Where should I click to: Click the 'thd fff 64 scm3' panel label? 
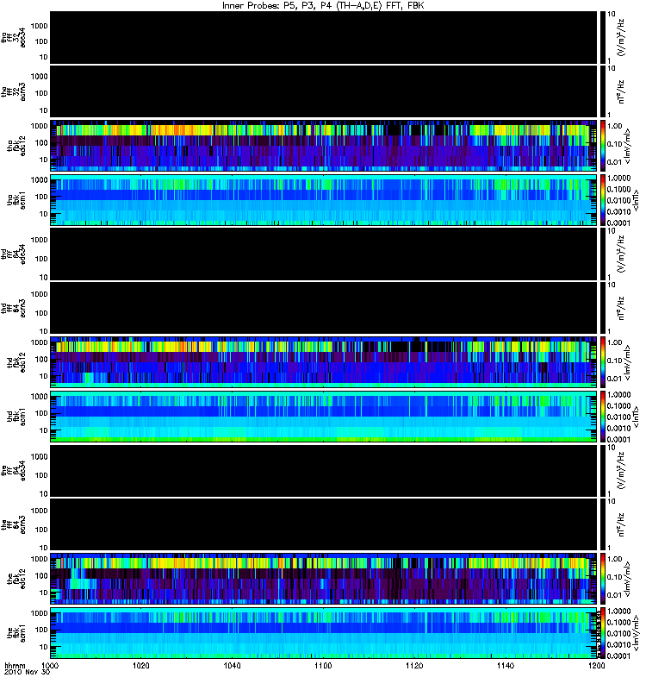pos(13,308)
